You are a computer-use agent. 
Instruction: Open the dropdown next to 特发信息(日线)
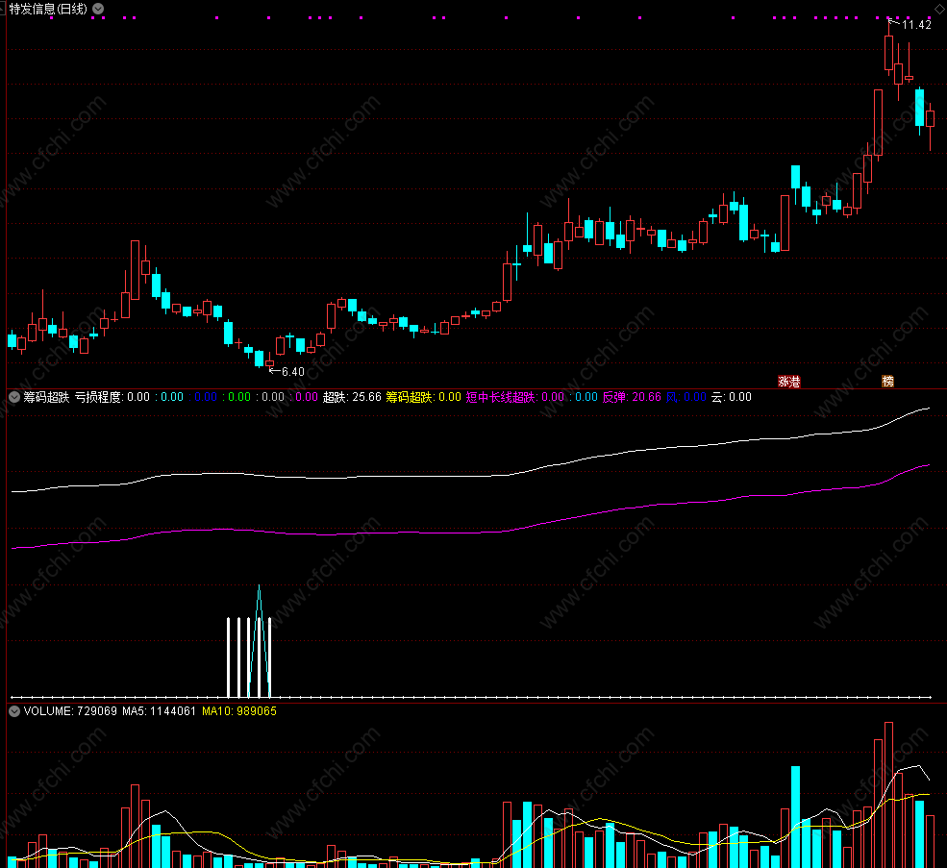pos(98,9)
